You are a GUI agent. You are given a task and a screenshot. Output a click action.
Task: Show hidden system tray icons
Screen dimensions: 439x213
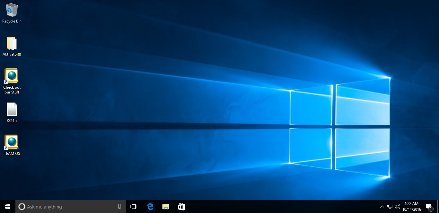click(x=382, y=207)
